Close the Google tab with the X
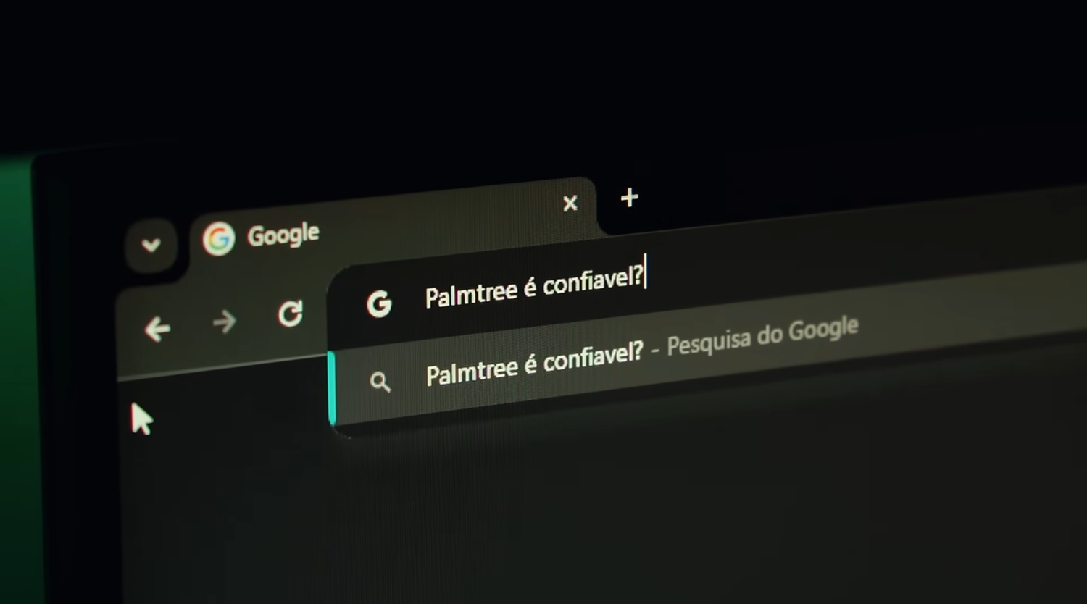 click(x=570, y=204)
